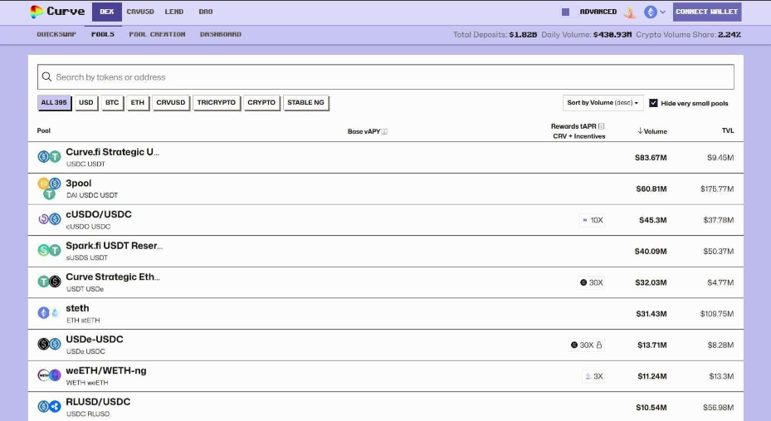Filter pools by ETH
The image size is (771, 421).
point(138,102)
